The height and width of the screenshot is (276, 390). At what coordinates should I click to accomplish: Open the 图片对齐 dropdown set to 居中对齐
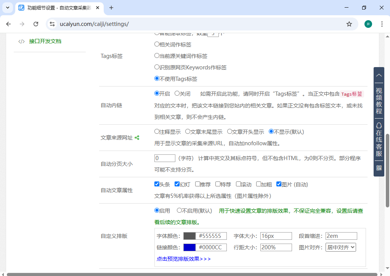pyautogui.click(x=340, y=247)
